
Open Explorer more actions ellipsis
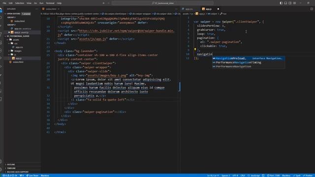tap(36, 9)
